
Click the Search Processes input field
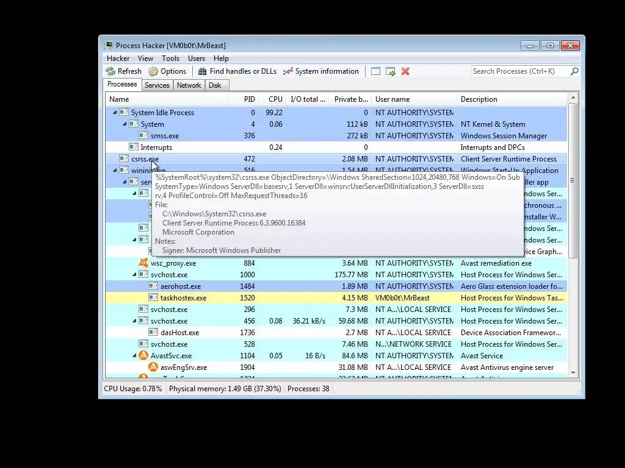521,71
